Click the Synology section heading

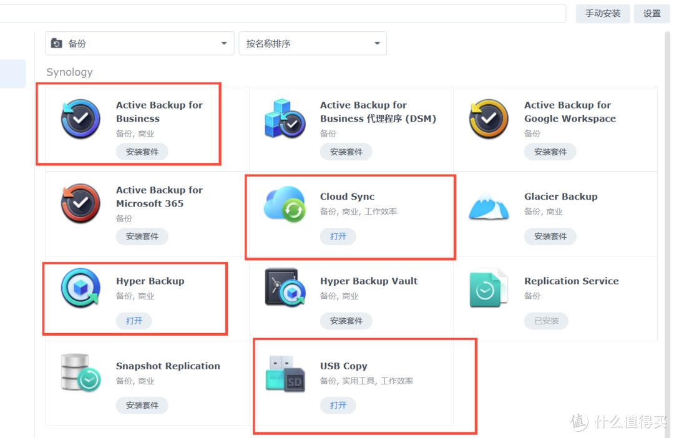pyautogui.click(x=69, y=72)
